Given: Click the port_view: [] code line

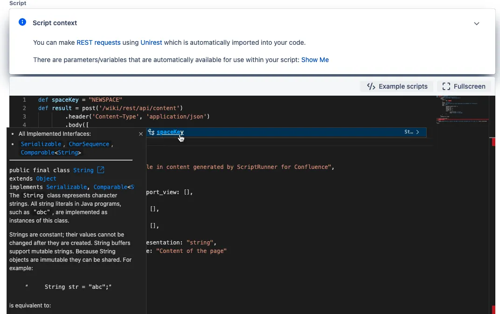Looking at the screenshot, I should [169, 192].
